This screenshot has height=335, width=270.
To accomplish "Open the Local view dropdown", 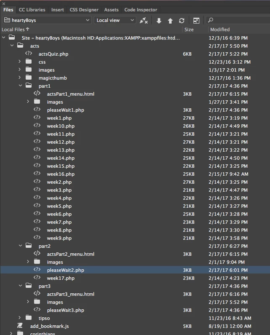I will (x=115, y=20).
